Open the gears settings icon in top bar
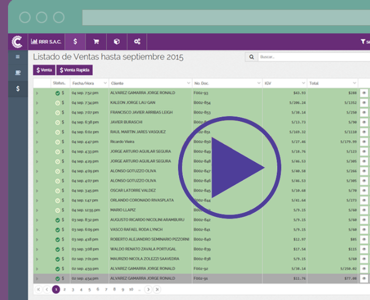370x300 pixels. [137, 42]
